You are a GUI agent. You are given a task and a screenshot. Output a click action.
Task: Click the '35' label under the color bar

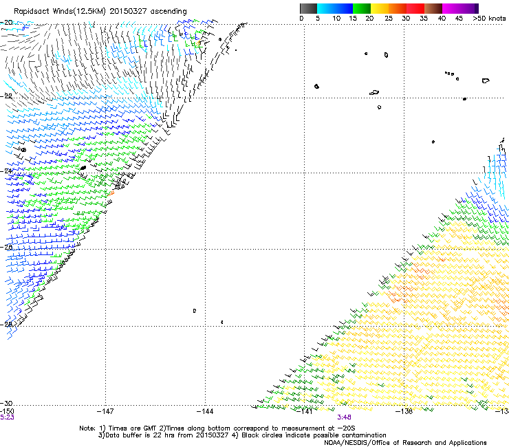click(x=424, y=18)
